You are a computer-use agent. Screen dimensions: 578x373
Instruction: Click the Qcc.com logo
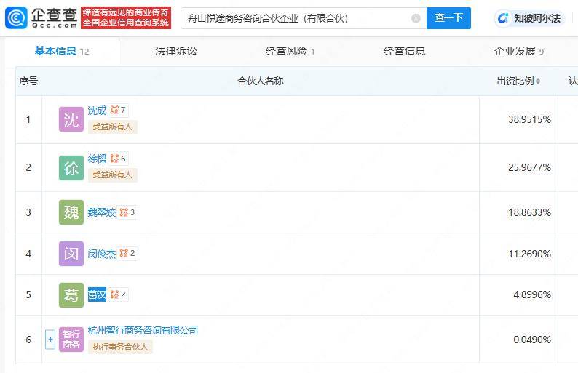(x=41, y=17)
